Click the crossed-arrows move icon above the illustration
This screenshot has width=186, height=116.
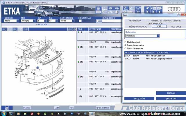point(74,29)
